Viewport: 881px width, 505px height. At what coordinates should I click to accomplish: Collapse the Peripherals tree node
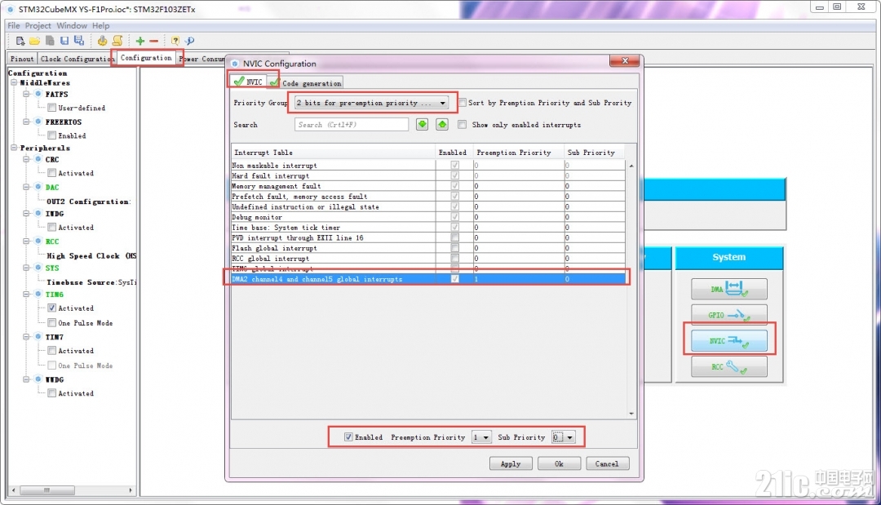pyautogui.click(x=14, y=148)
